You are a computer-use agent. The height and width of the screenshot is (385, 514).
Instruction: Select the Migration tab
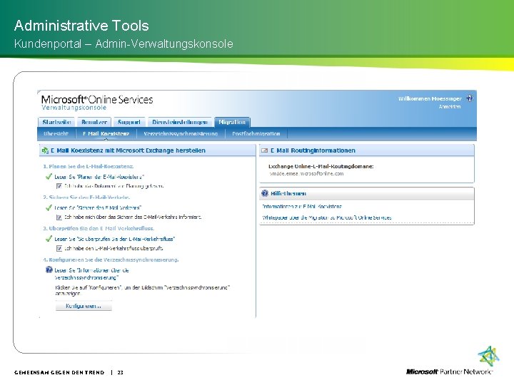pos(232,122)
